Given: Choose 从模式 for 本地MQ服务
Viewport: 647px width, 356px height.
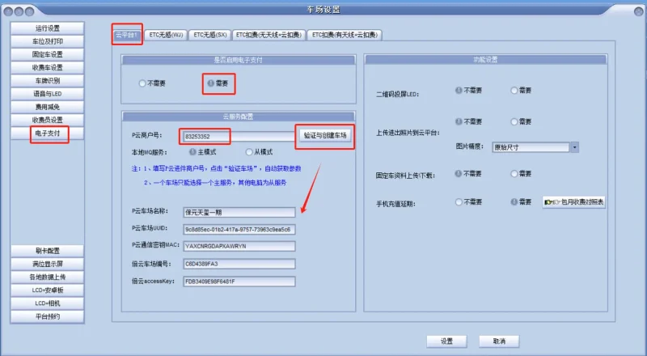Looking at the screenshot, I should click(x=249, y=151).
